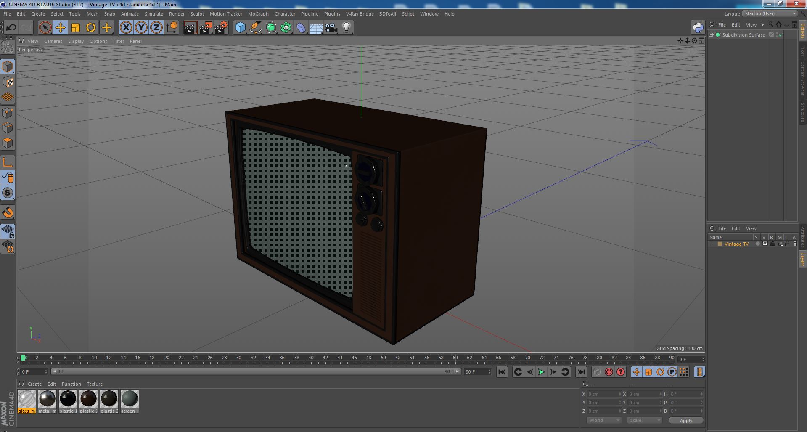Open the Attributes side tab
Viewport: 807px width, 432px height.
(x=802, y=237)
